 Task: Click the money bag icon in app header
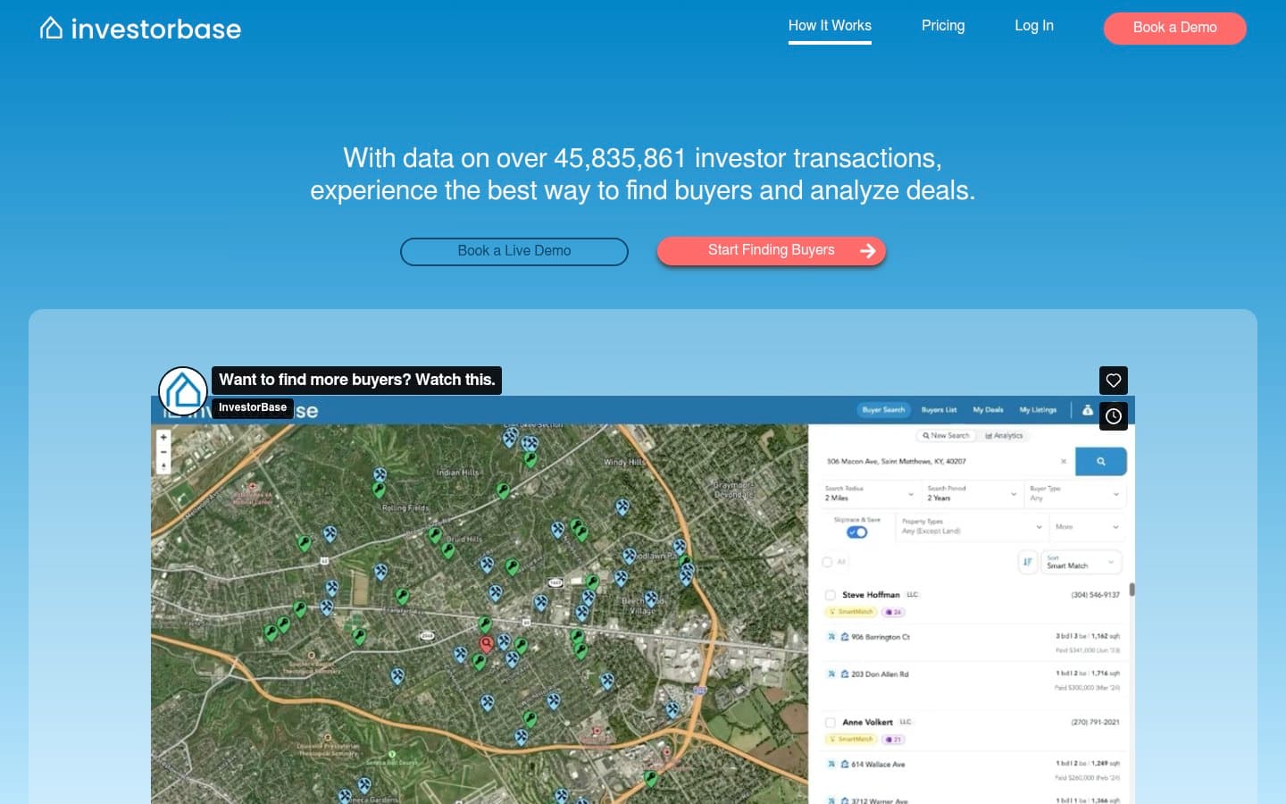(x=1087, y=410)
